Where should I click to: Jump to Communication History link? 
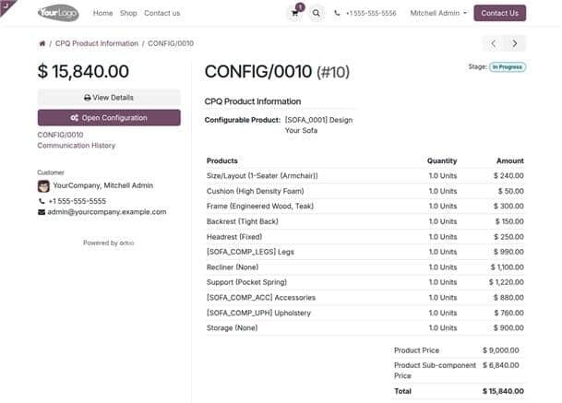(77, 146)
